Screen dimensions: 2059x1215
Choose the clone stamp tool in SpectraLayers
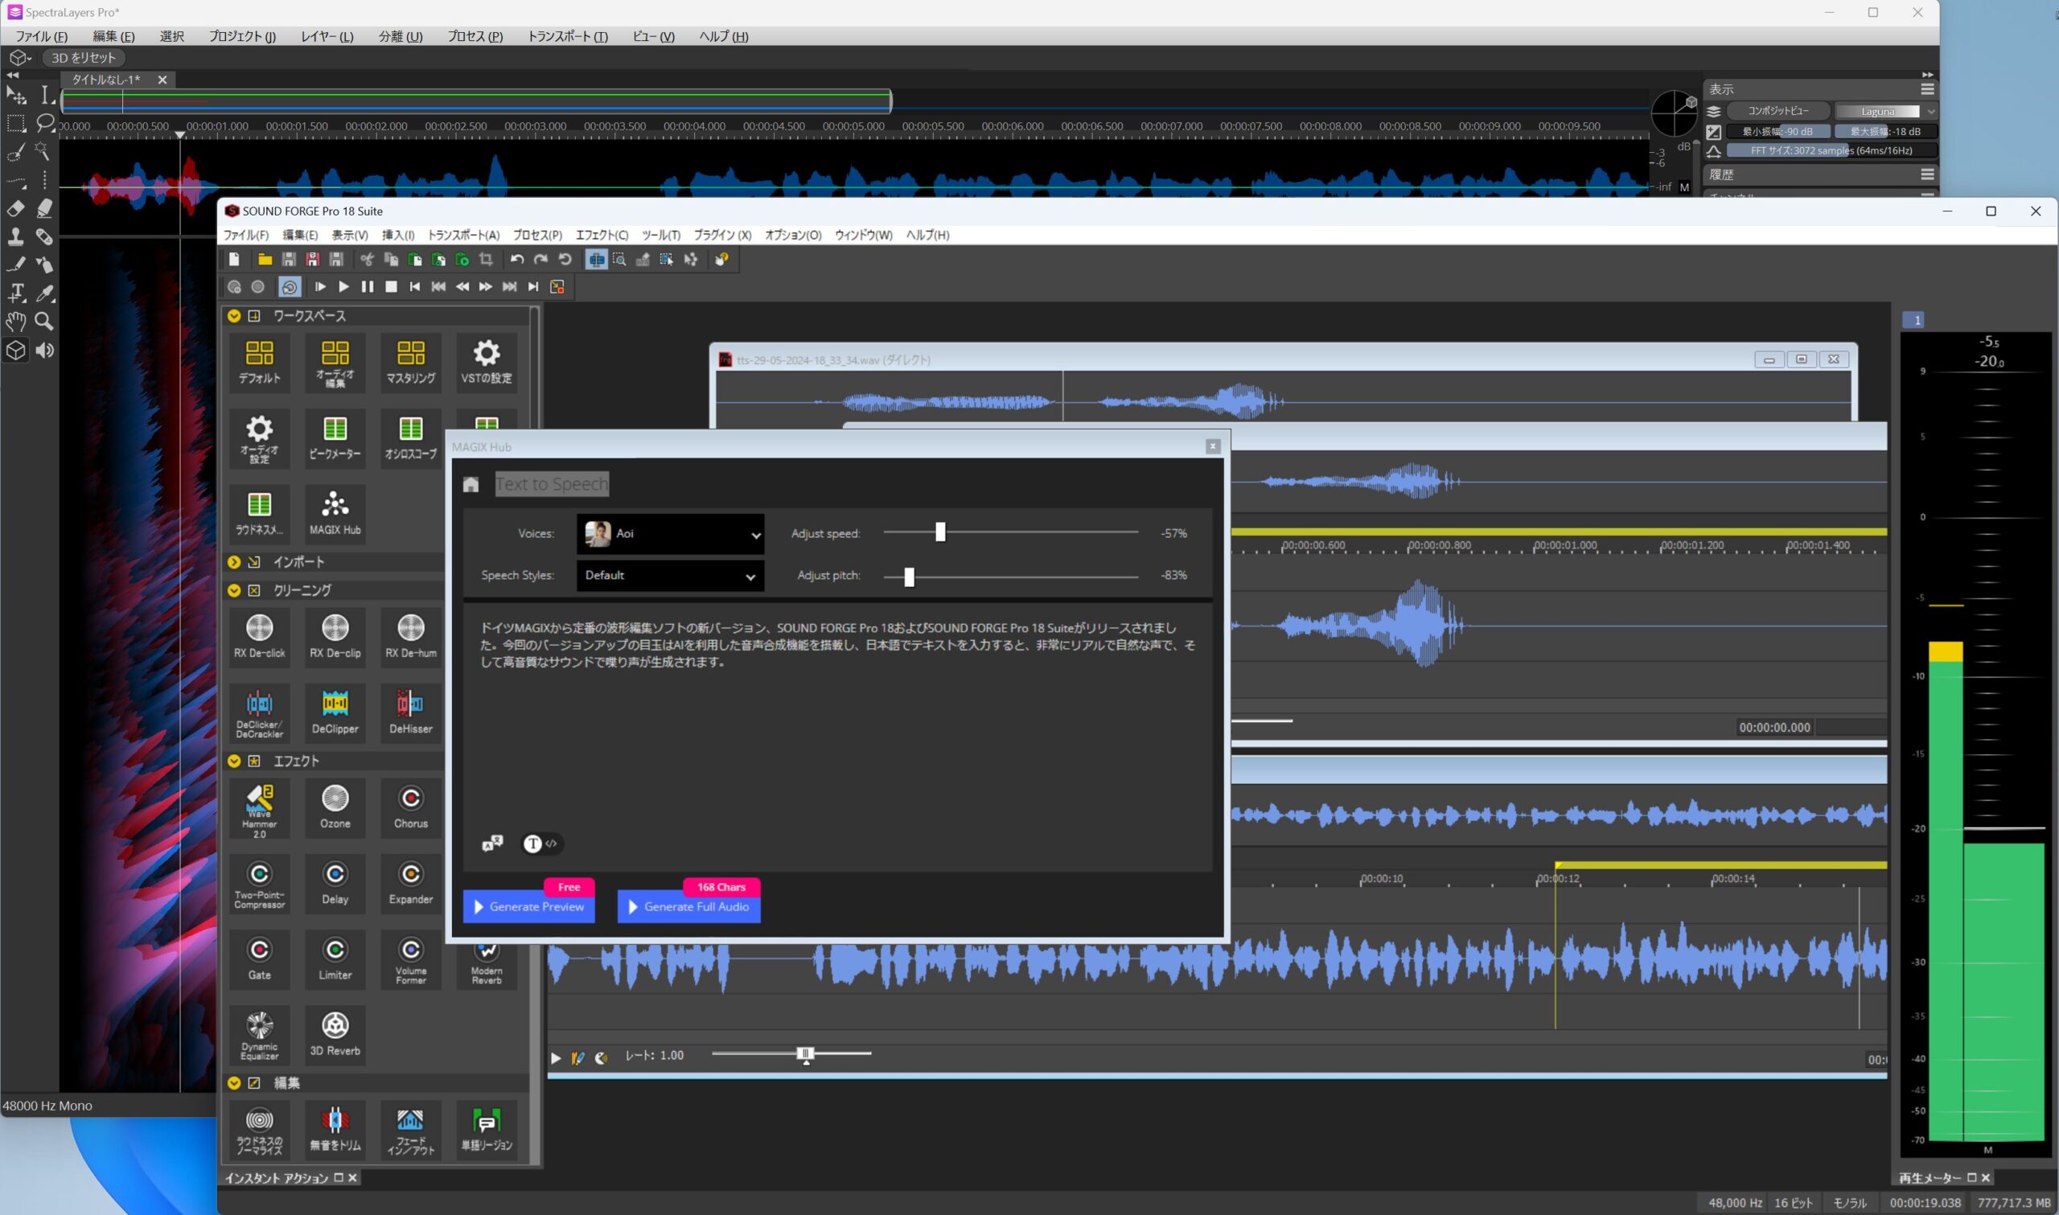(x=15, y=237)
